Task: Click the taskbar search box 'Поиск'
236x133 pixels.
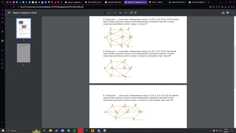Action: click(x=24, y=131)
